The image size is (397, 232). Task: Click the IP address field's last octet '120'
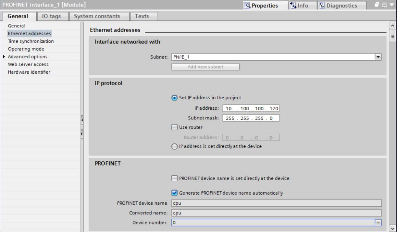click(274, 108)
